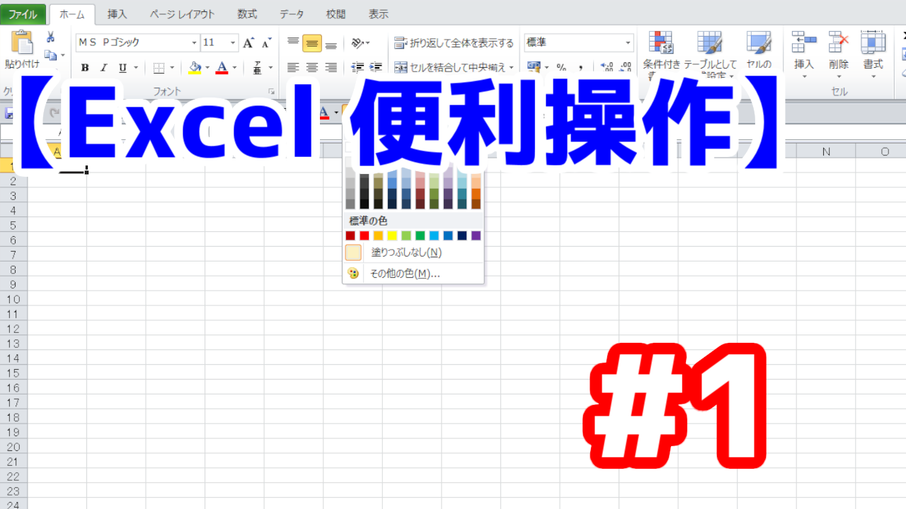
Task: Select column header N
Action: (x=825, y=151)
